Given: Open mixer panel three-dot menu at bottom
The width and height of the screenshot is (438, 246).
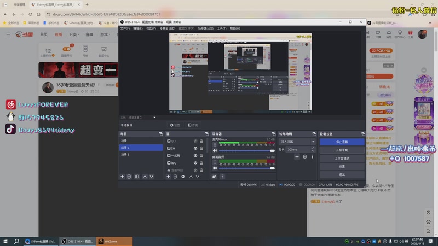Looking at the screenshot, I should [222, 177].
